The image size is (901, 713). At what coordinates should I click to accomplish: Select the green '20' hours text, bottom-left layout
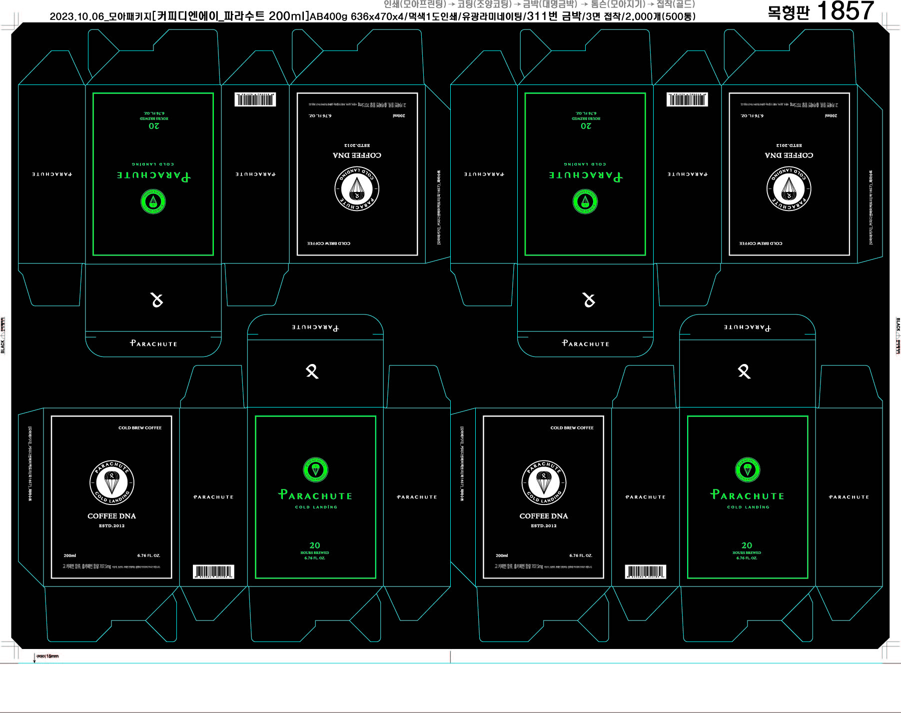tap(314, 545)
